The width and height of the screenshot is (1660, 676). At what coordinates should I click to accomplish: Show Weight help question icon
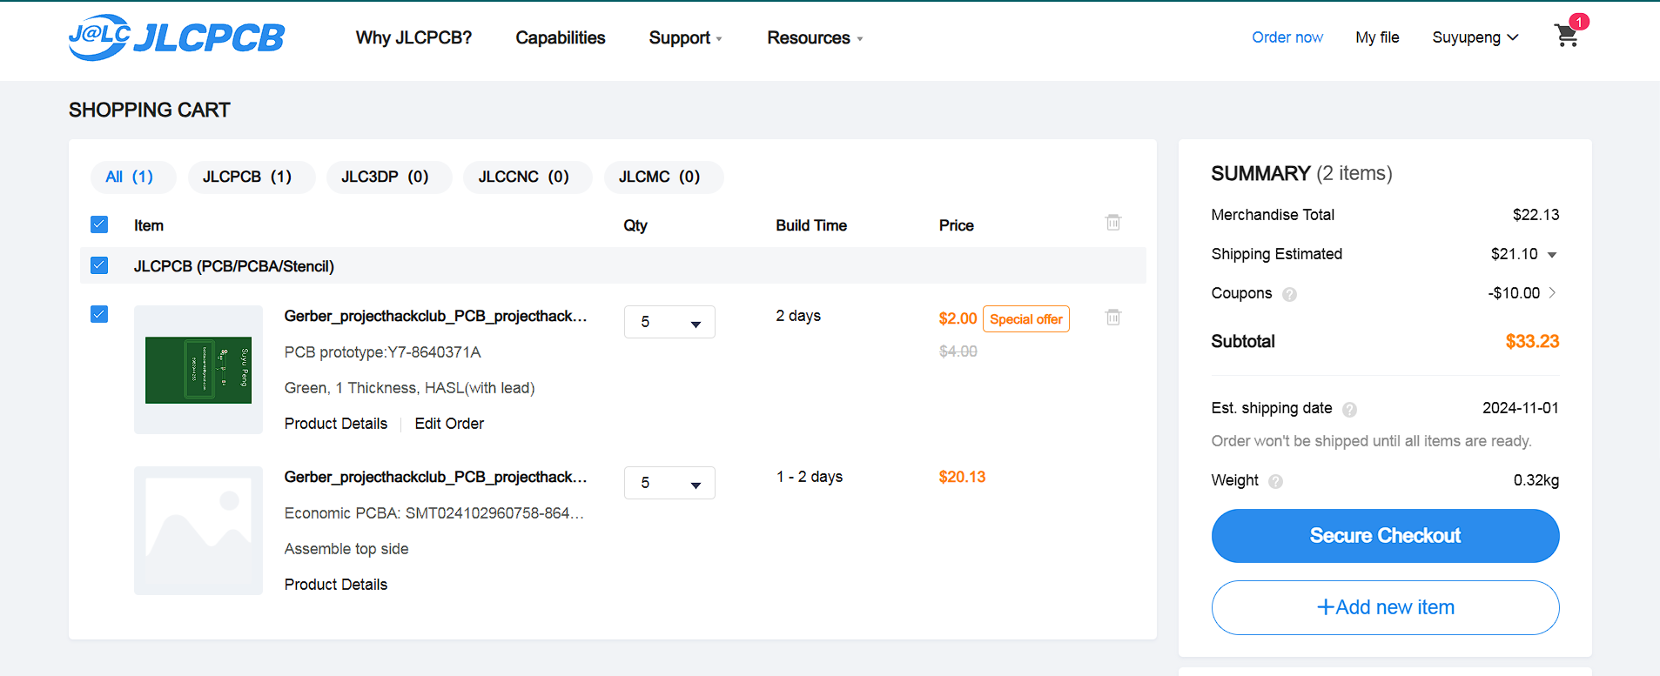pos(1275,481)
